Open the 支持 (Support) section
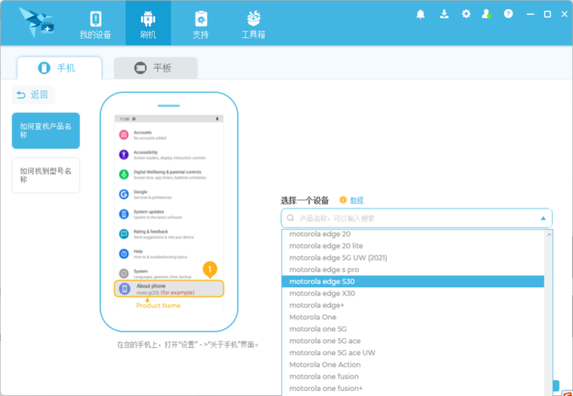Viewport: 573px width, 396px height. point(201,24)
